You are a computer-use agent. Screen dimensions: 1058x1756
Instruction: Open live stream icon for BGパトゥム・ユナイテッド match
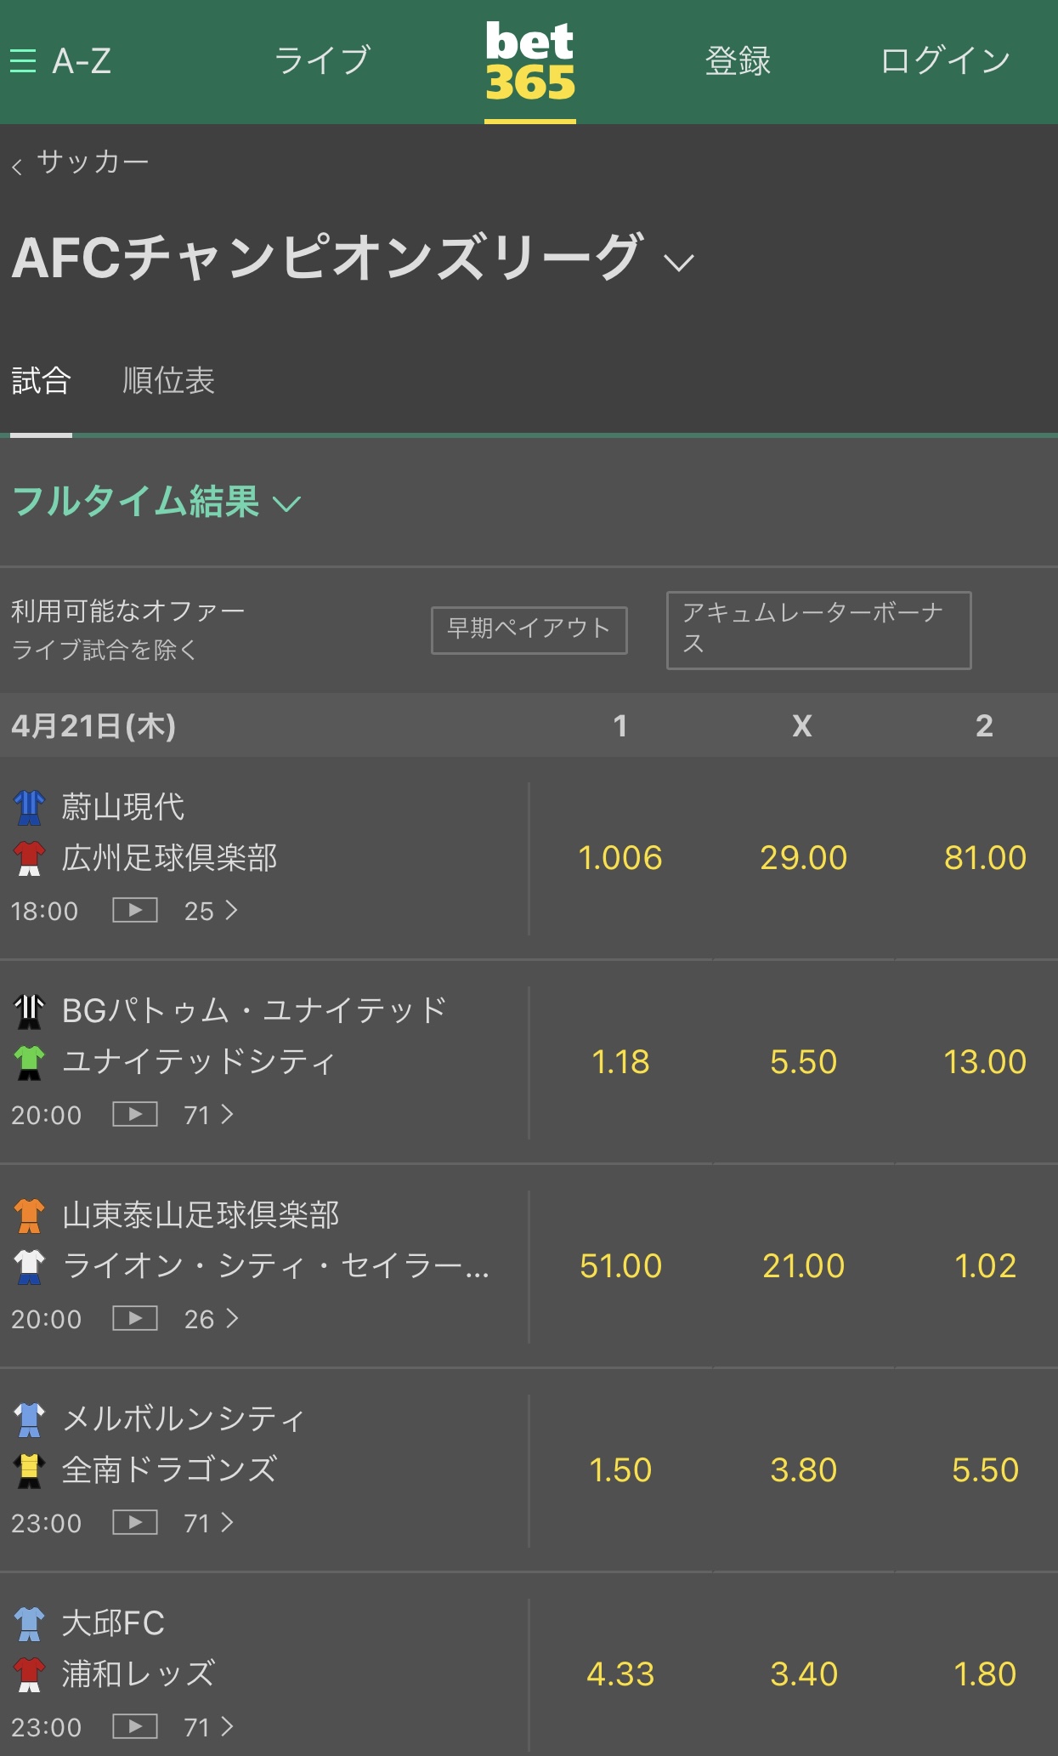(x=135, y=1114)
